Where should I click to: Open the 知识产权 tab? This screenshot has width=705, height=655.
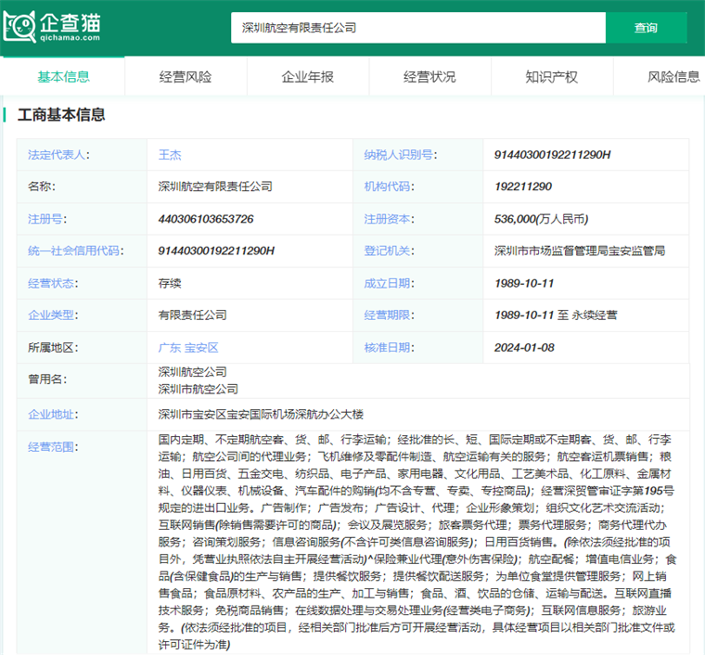pyautogui.click(x=552, y=77)
